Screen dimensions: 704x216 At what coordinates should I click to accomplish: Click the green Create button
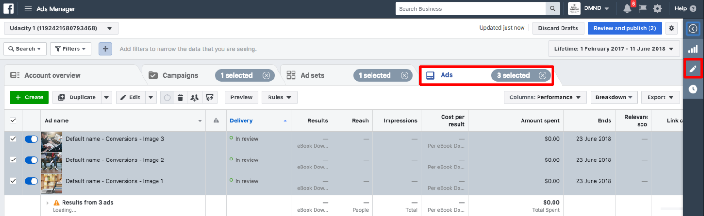click(x=29, y=97)
